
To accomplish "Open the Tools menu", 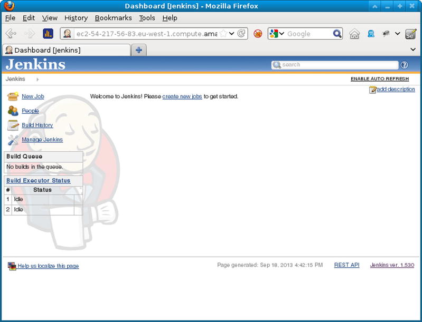I will coord(147,18).
